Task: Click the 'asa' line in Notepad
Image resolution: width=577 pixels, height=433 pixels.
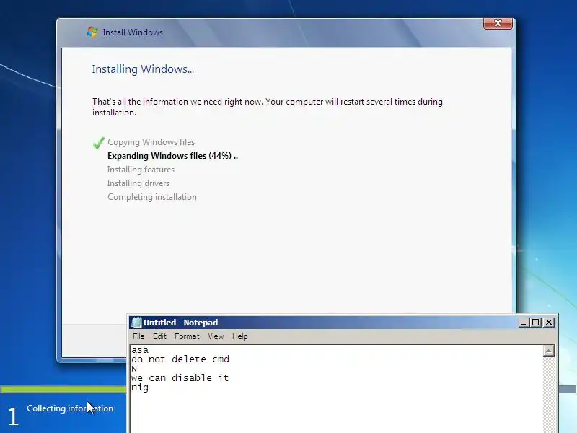Action: pyautogui.click(x=140, y=350)
